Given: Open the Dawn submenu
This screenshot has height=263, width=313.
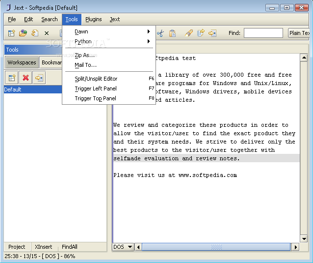Looking at the screenshot, I should pos(109,31).
